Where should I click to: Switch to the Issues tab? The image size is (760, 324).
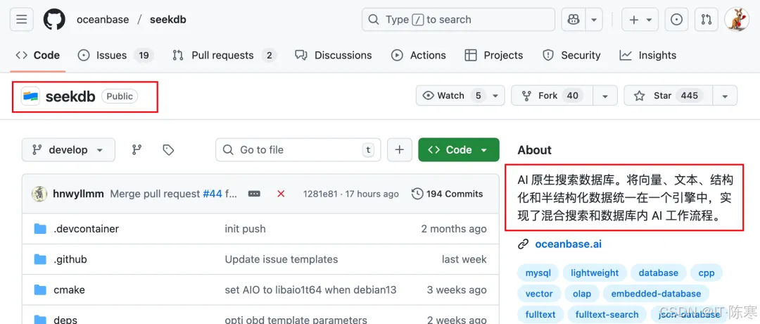pos(116,56)
